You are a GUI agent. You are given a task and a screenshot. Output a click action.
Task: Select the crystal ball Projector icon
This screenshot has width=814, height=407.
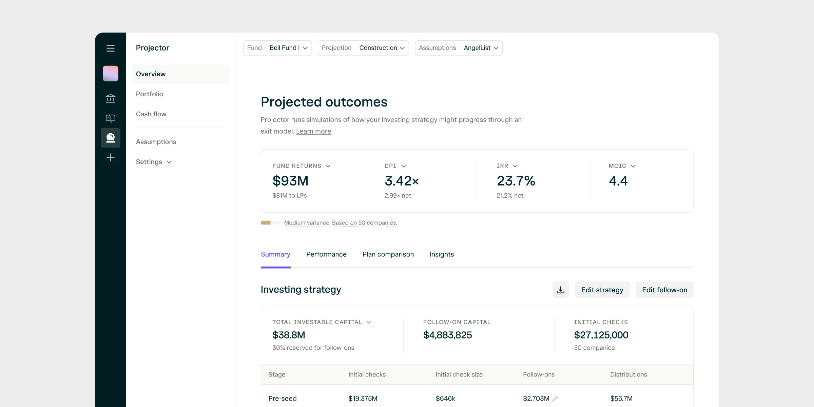111,138
